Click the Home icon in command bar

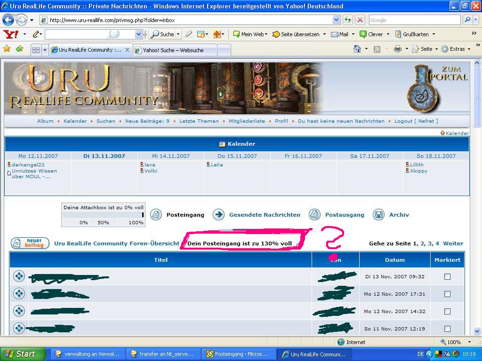(357, 49)
